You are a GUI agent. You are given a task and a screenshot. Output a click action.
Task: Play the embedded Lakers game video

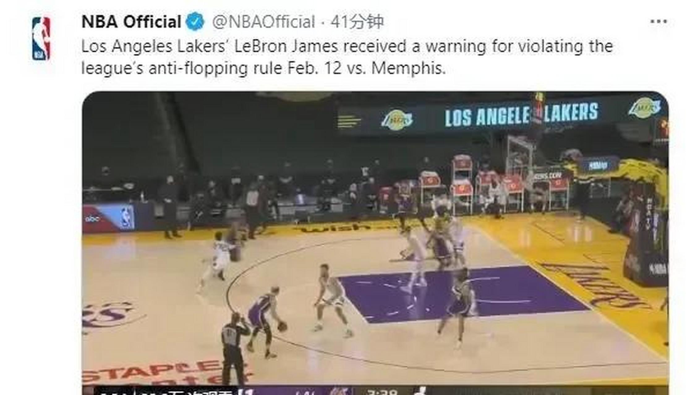(x=375, y=243)
